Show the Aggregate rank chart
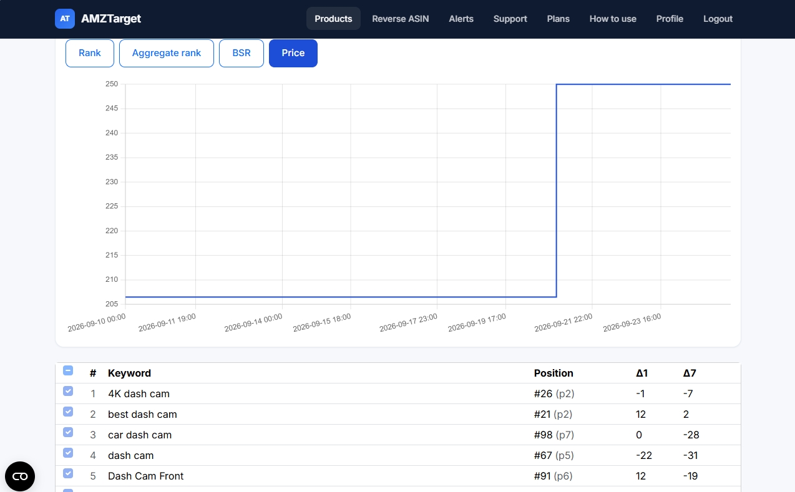 point(167,53)
